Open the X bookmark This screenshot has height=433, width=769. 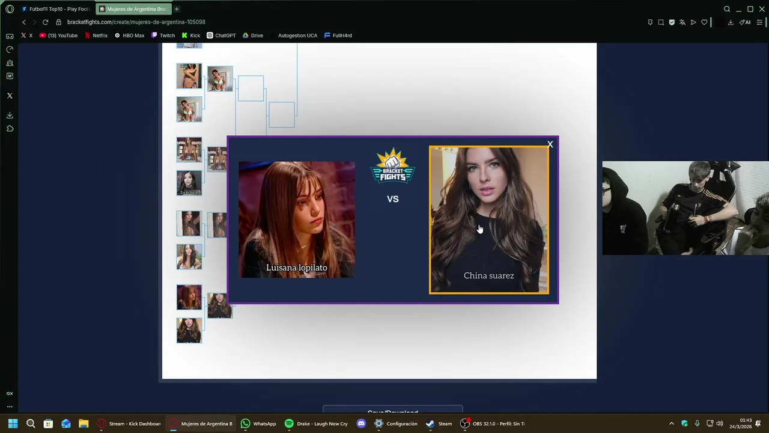26,35
